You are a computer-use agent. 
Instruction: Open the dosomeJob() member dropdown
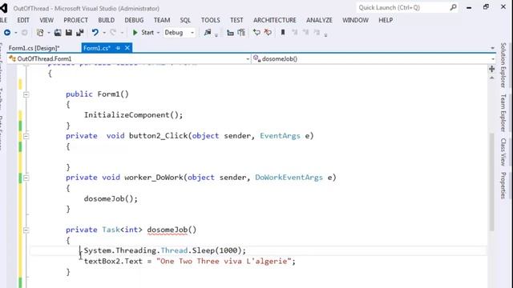493,59
